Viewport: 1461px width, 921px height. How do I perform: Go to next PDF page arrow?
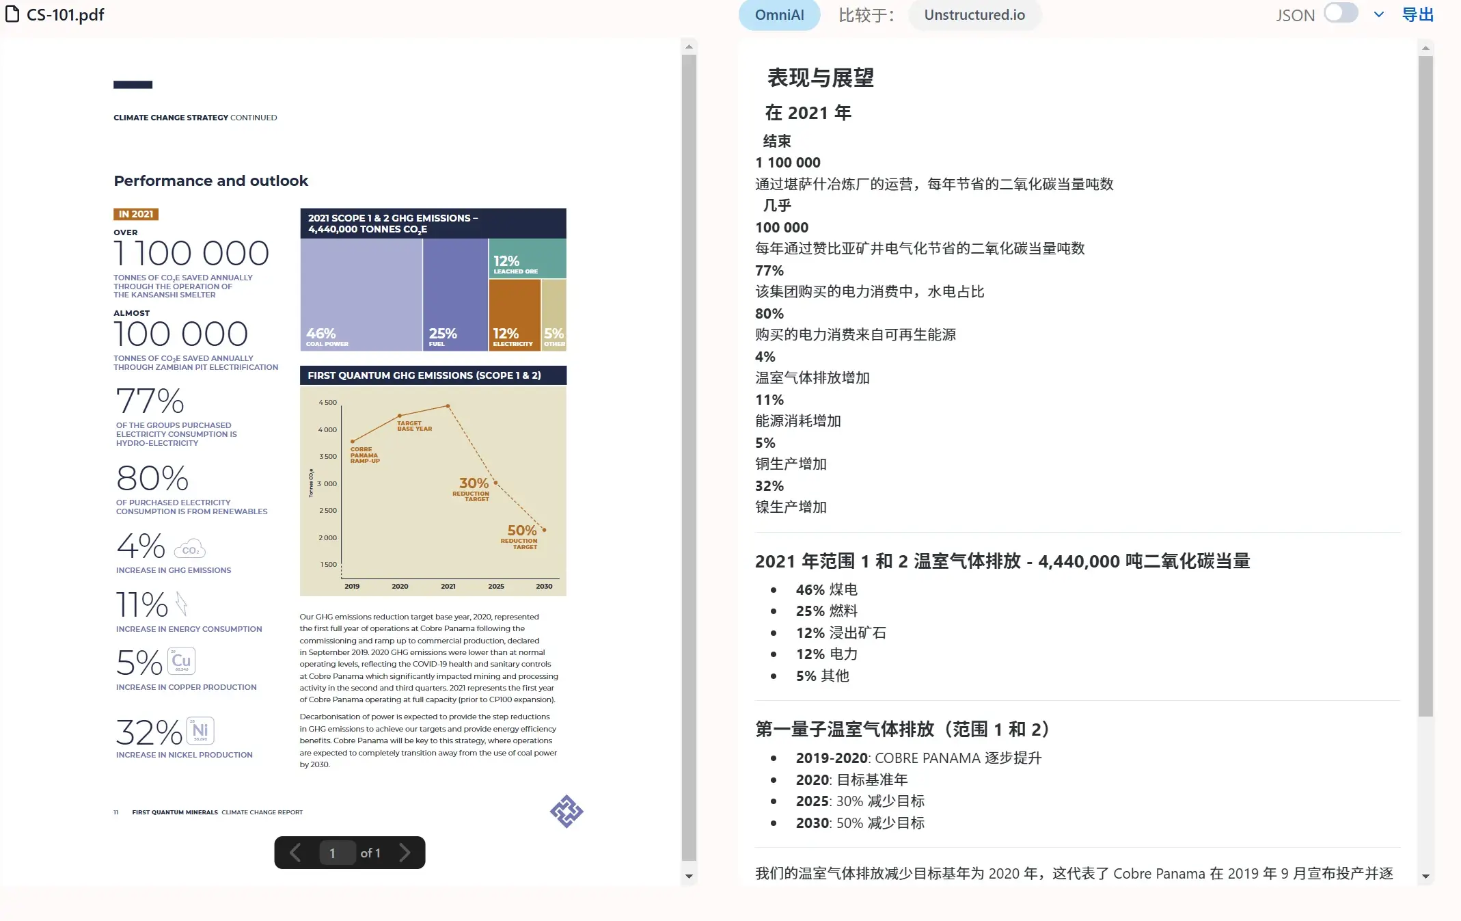point(405,853)
